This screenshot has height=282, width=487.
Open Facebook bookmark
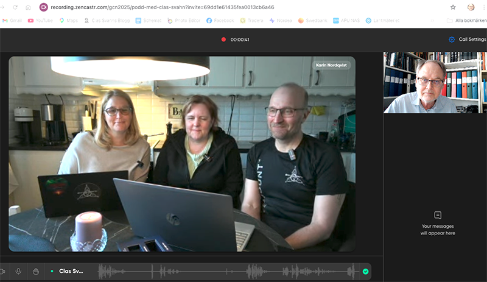220,20
